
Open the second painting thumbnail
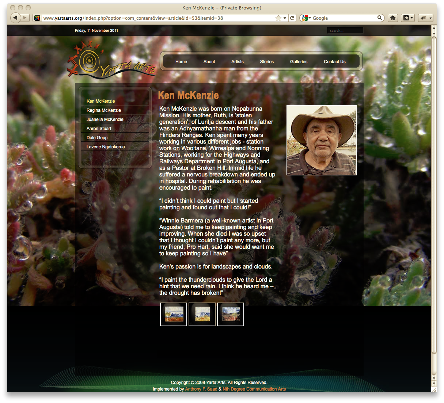[202, 314]
